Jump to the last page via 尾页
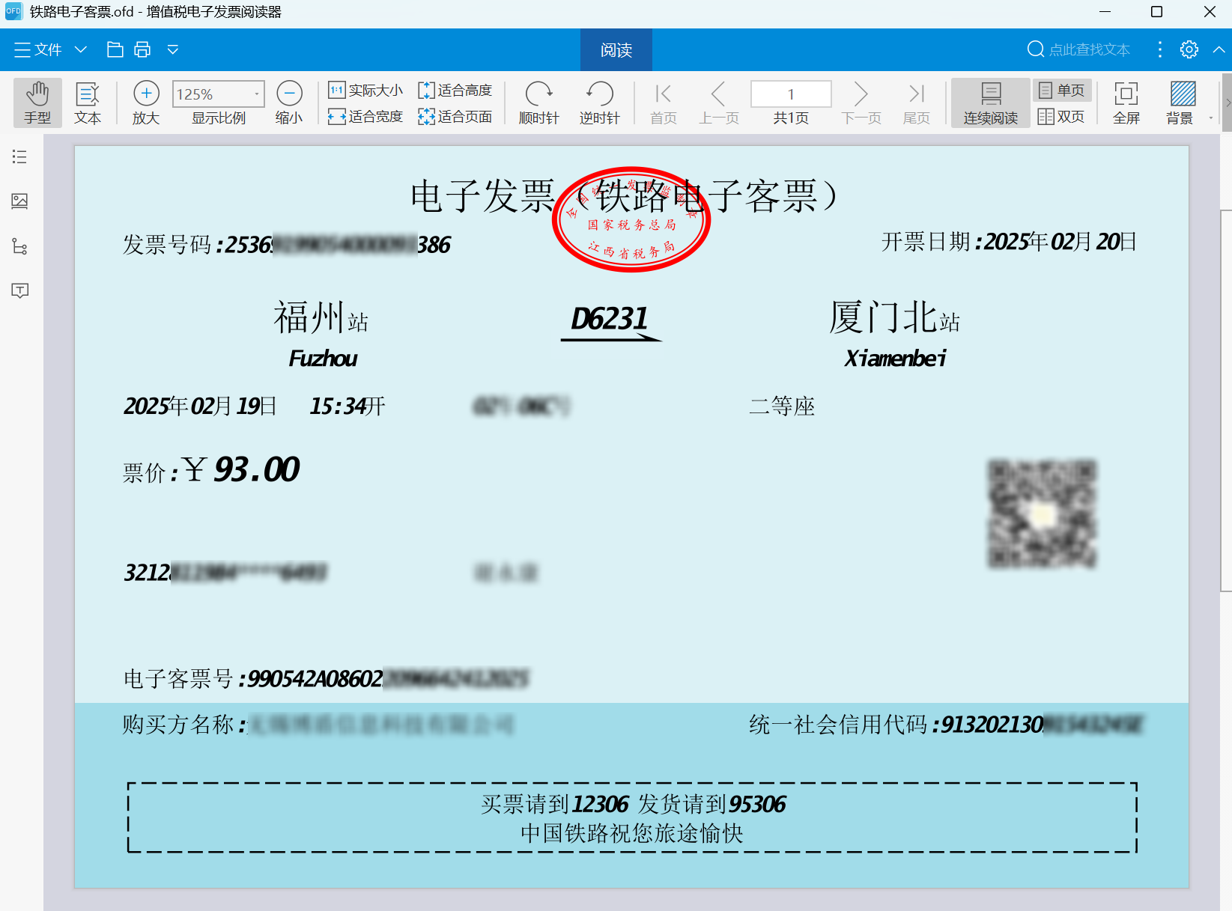The image size is (1232, 911). [x=916, y=103]
